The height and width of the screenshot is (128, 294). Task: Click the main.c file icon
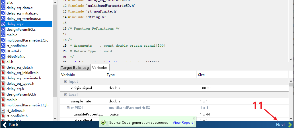3,35
